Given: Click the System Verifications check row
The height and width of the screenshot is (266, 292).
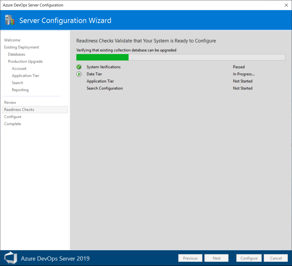Looking at the screenshot, I should pyautogui.click(x=103, y=67).
